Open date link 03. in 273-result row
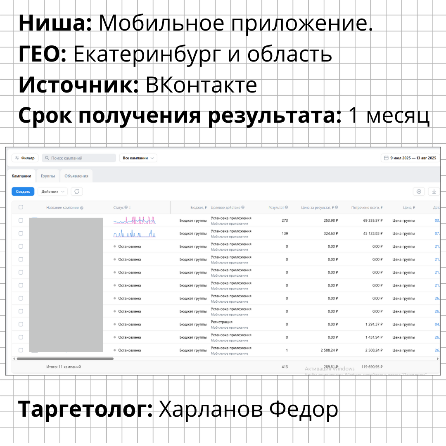This screenshot has height=446, width=446. [437, 221]
